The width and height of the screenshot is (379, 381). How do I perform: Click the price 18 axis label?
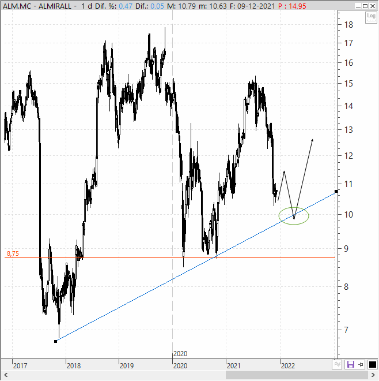(x=348, y=25)
